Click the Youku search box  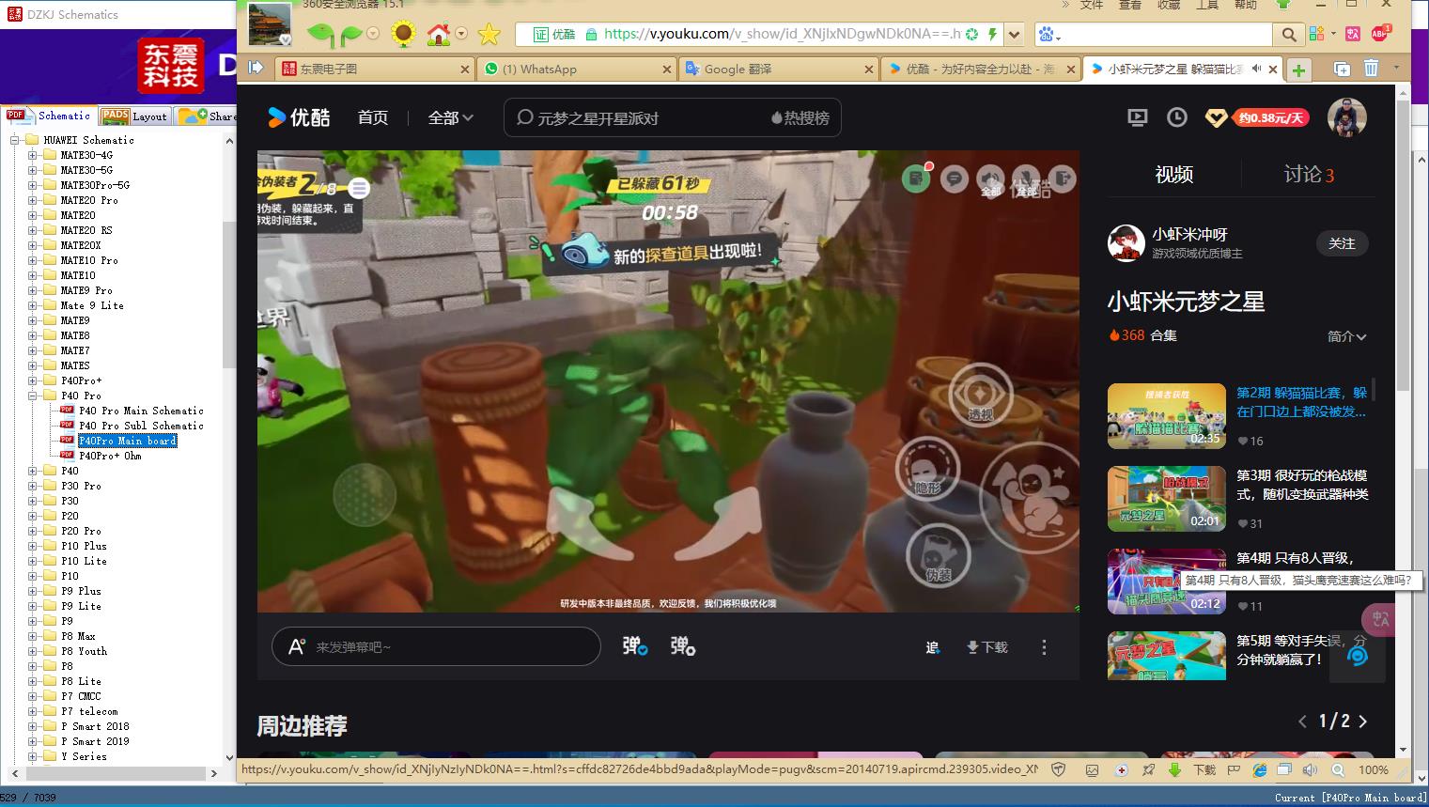(x=673, y=117)
